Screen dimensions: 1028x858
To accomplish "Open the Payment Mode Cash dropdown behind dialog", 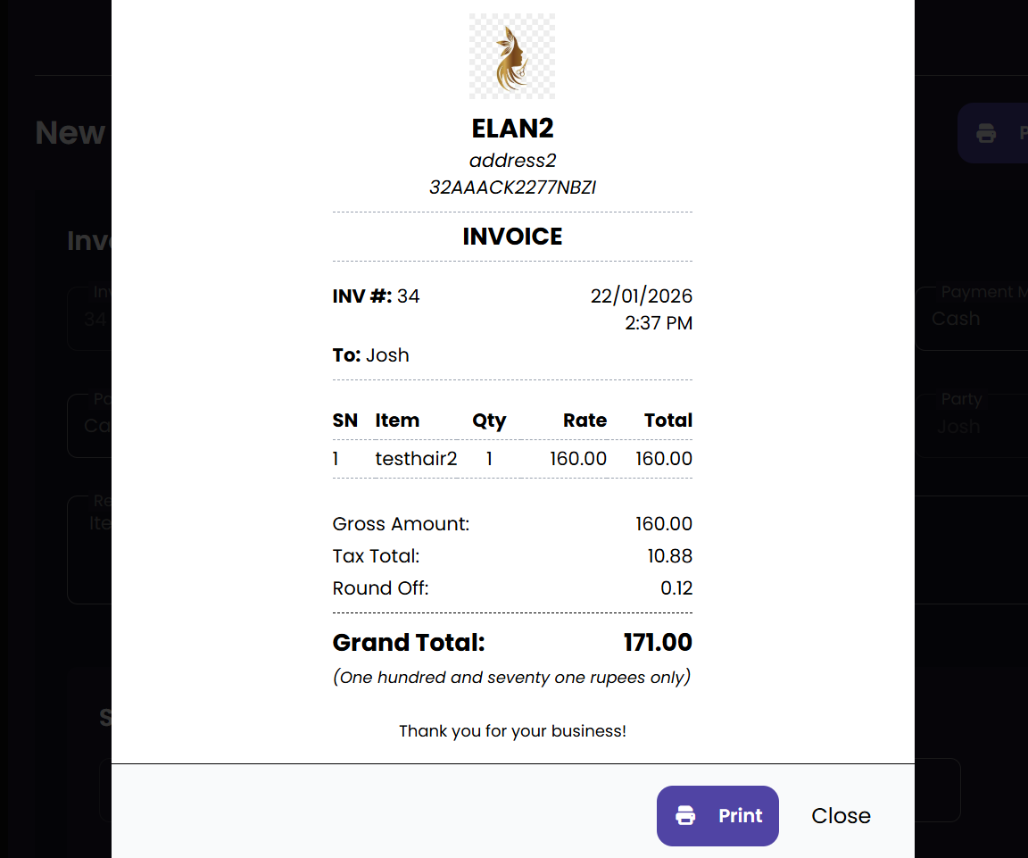I will (973, 319).
